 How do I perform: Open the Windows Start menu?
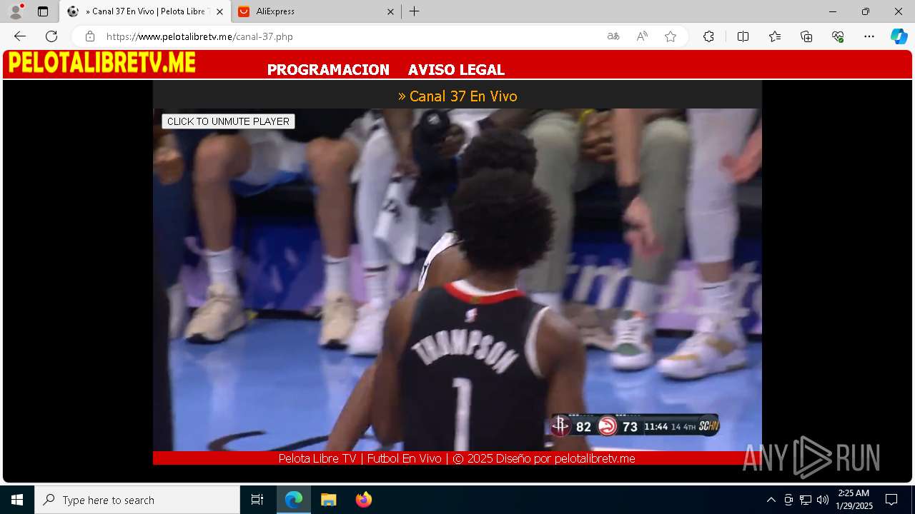[17, 500]
